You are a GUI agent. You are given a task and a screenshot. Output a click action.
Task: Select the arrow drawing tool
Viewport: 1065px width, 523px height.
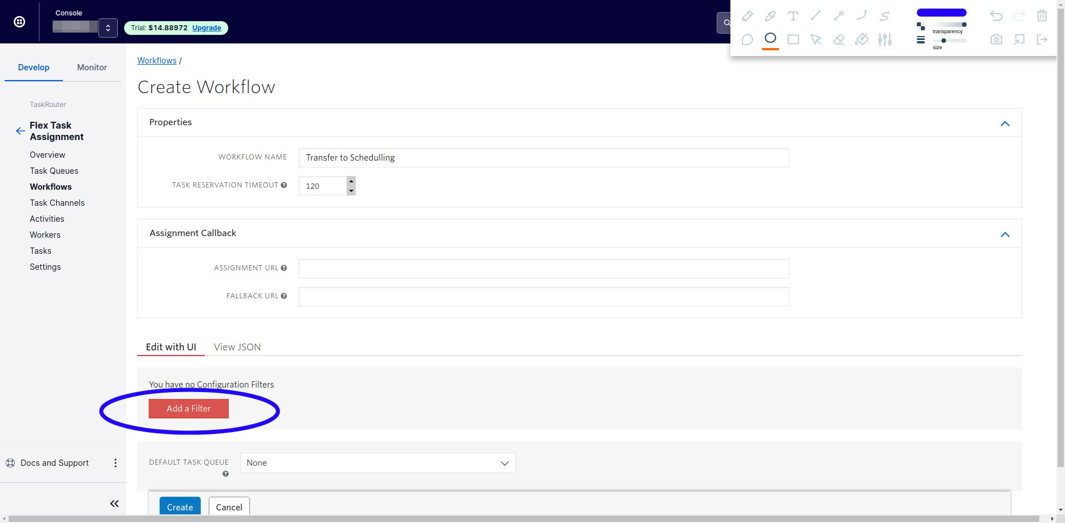(839, 16)
